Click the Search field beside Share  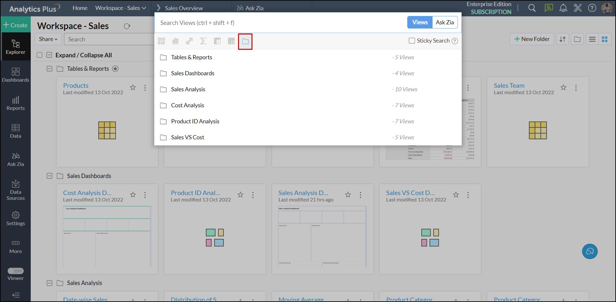(x=109, y=39)
